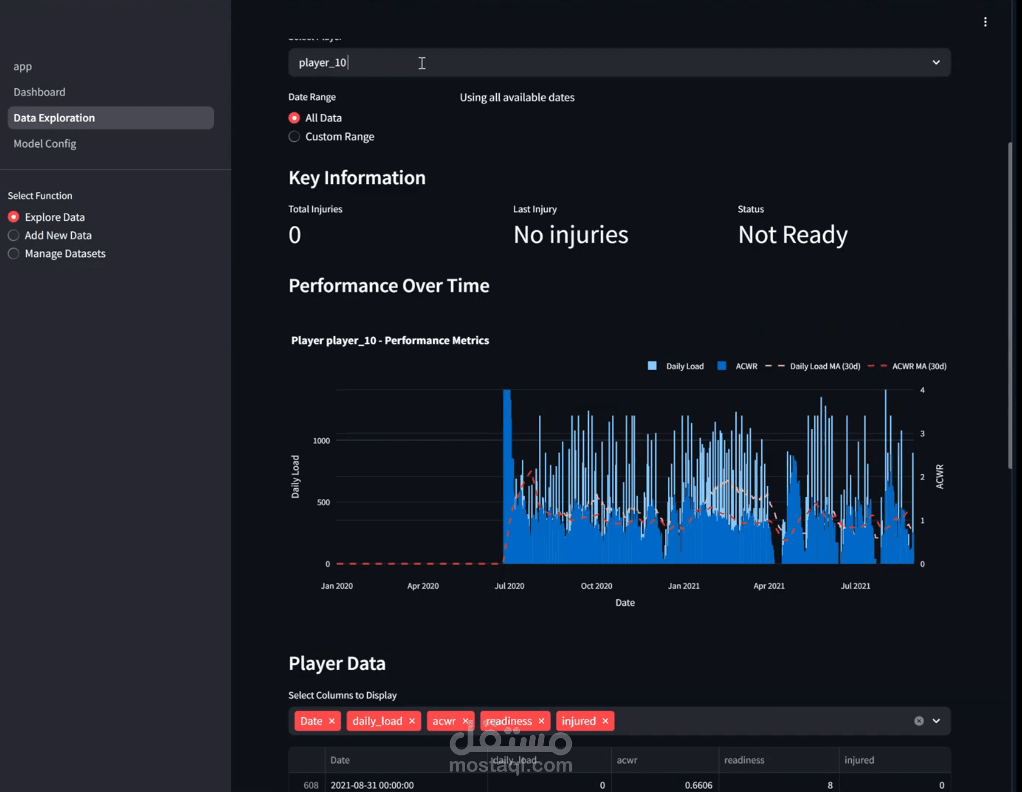Open the three-dot app menu

click(x=985, y=22)
